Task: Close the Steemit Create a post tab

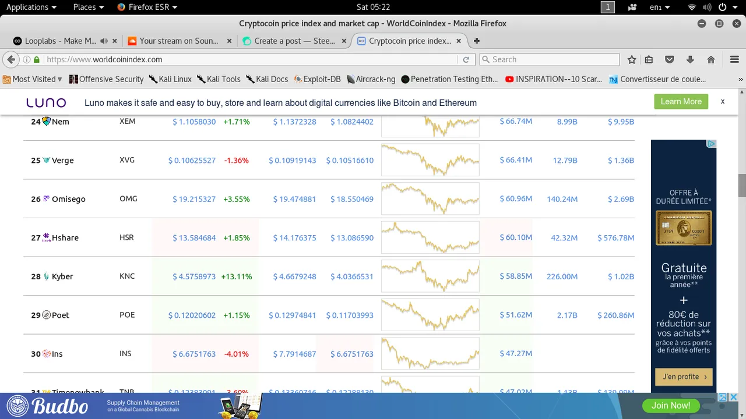Action: click(344, 41)
